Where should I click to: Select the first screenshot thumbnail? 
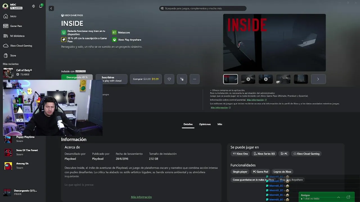point(230,79)
